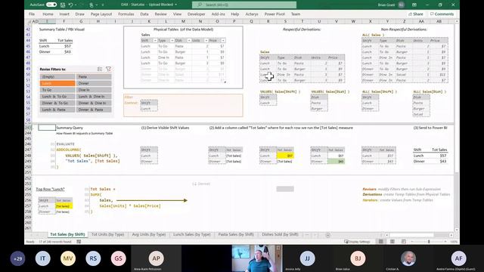Open the Developer ribbon tab
Image resolution: width=484 pixels, height=272 pixels.
(x=196, y=14)
